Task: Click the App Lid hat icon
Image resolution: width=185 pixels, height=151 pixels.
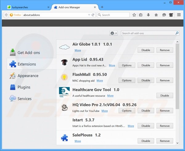Action: click(x=64, y=62)
